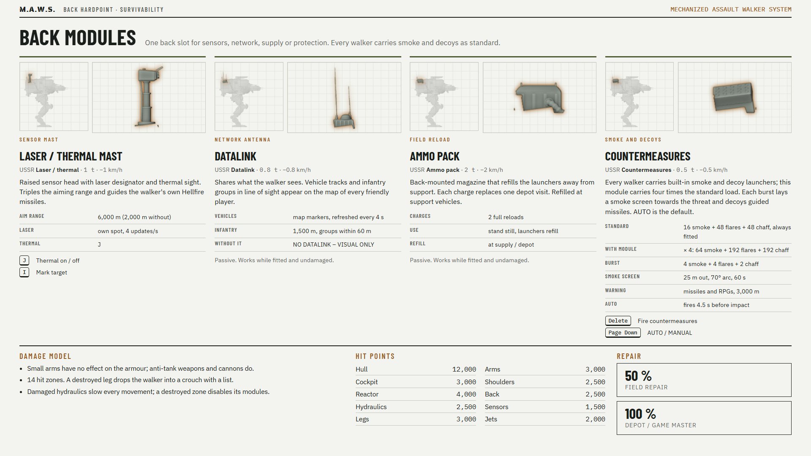Click the 'Fire countermeasures' label
Screen dimensions: 811x456
click(667, 321)
